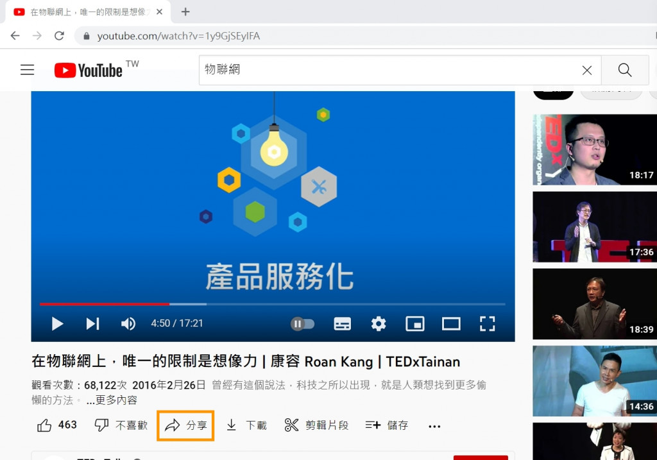Go back using browser back arrow
657x460 pixels.
click(x=15, y=36)
